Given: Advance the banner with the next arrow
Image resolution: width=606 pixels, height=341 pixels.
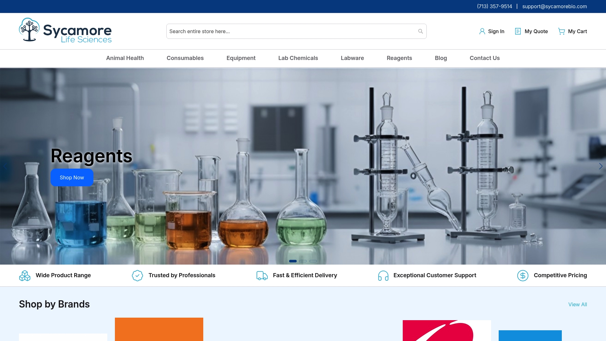Looking at the screenshot, I should coord(600,166).
